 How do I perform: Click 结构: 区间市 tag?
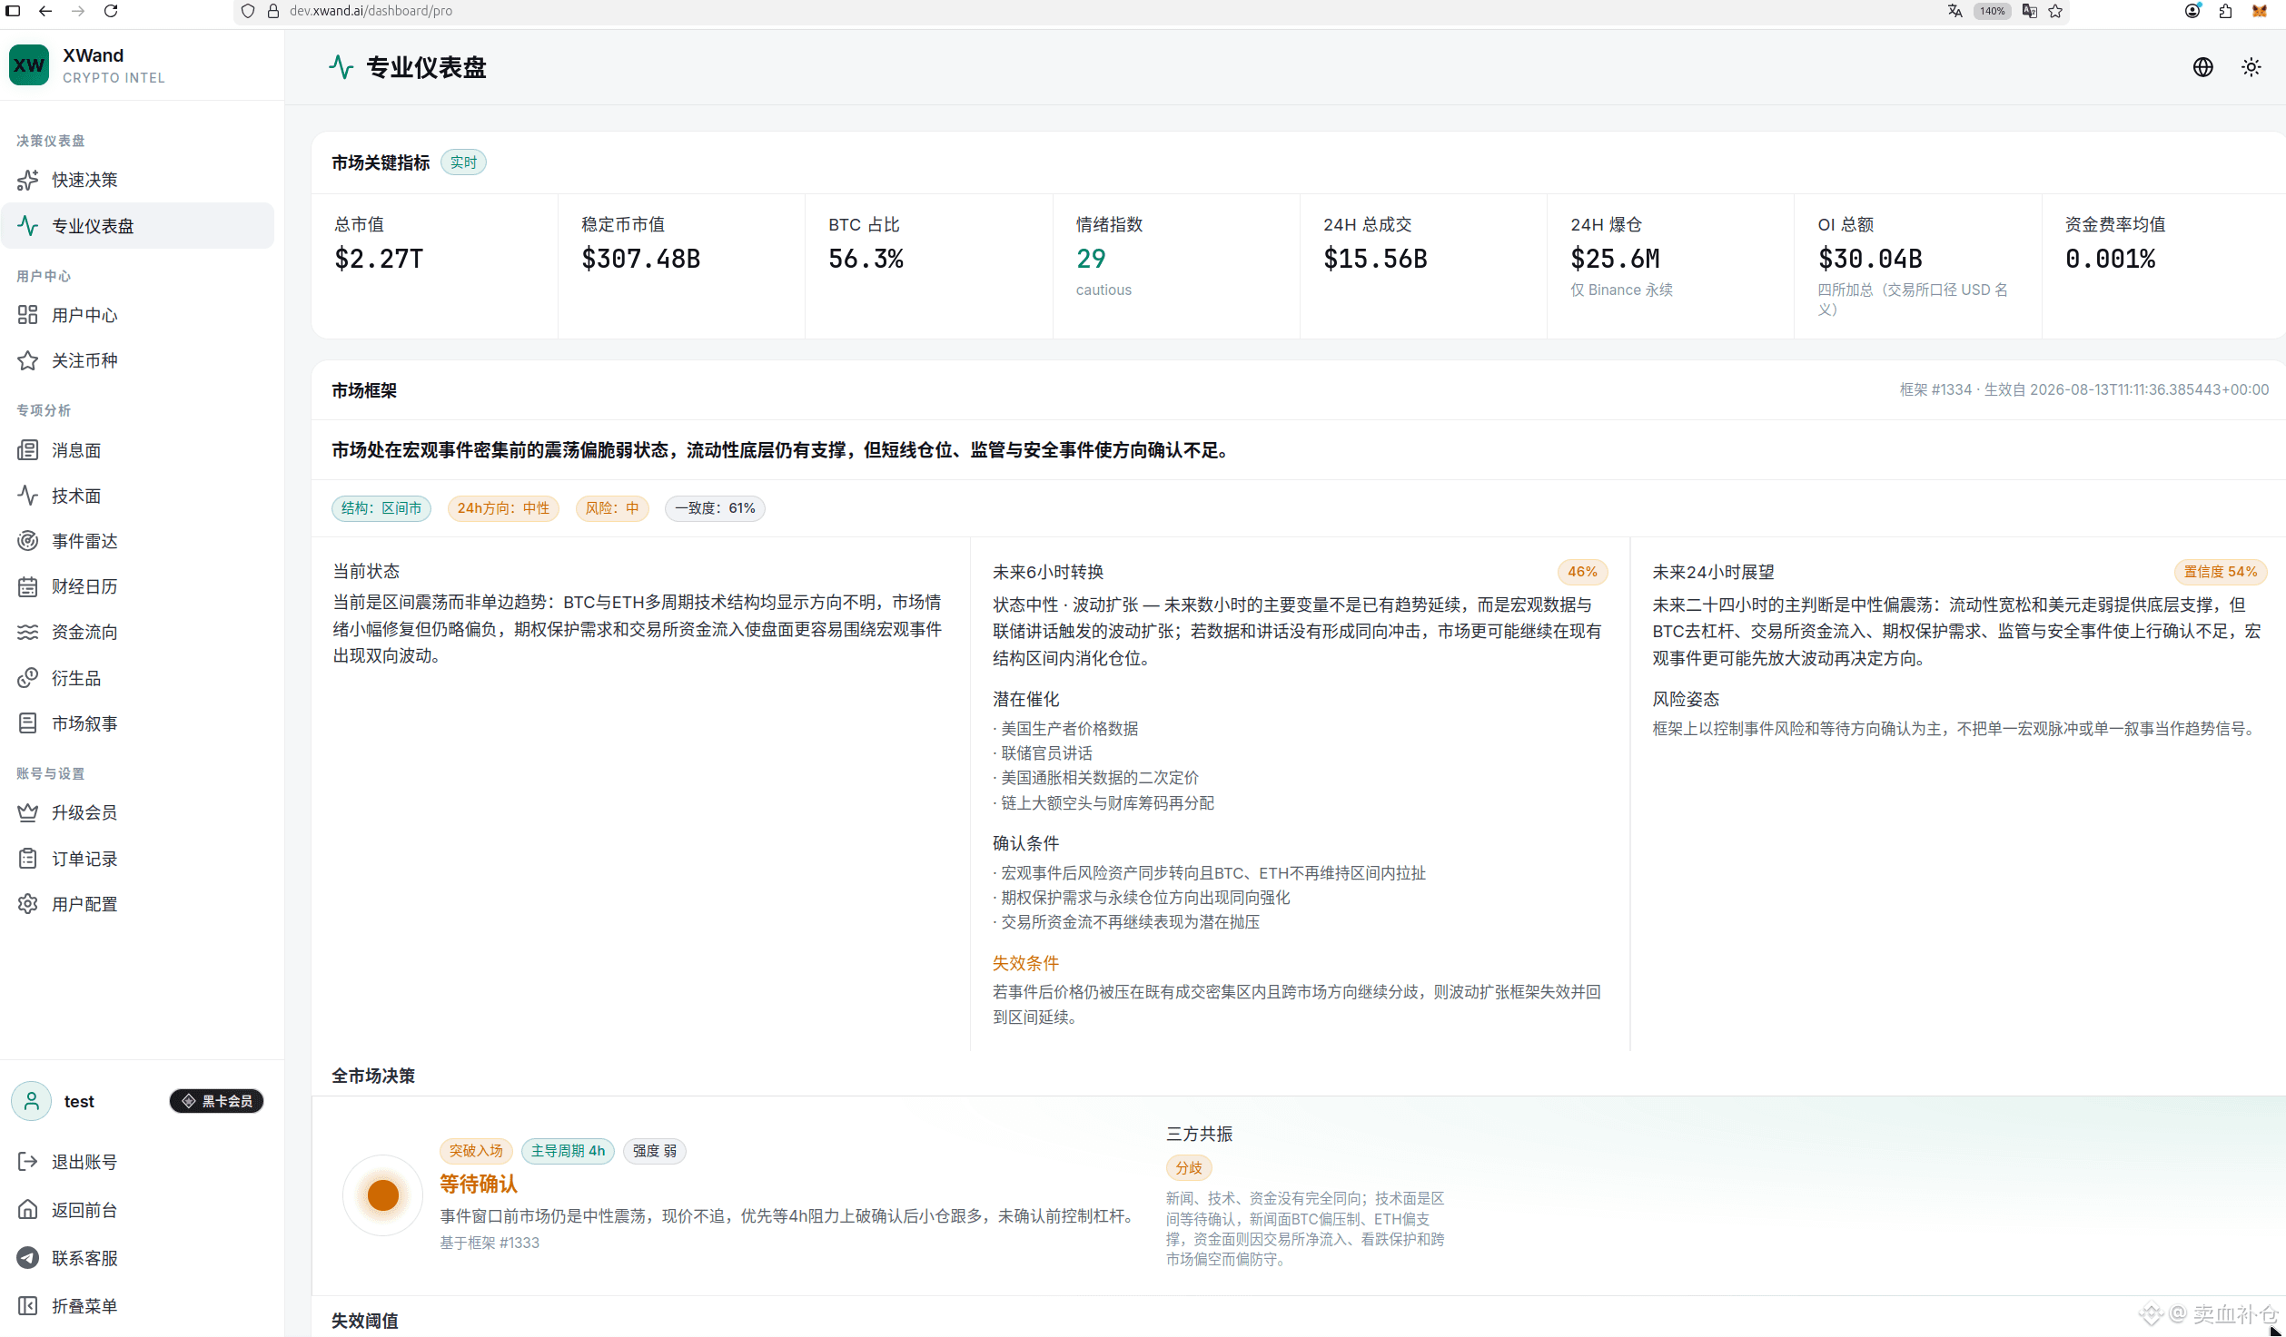pos(381,508)
